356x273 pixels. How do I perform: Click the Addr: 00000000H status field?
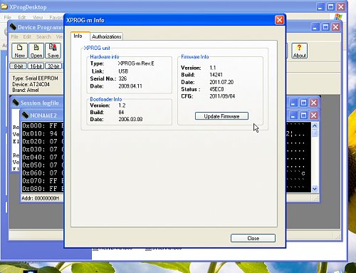tap(40, 198)
